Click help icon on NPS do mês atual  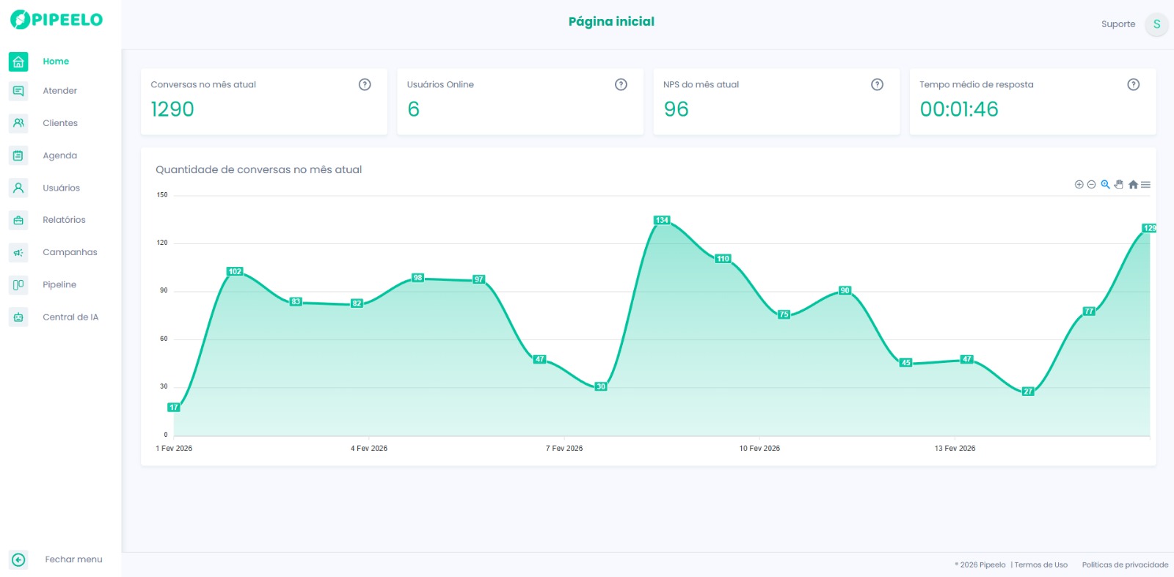coord(877,84)
